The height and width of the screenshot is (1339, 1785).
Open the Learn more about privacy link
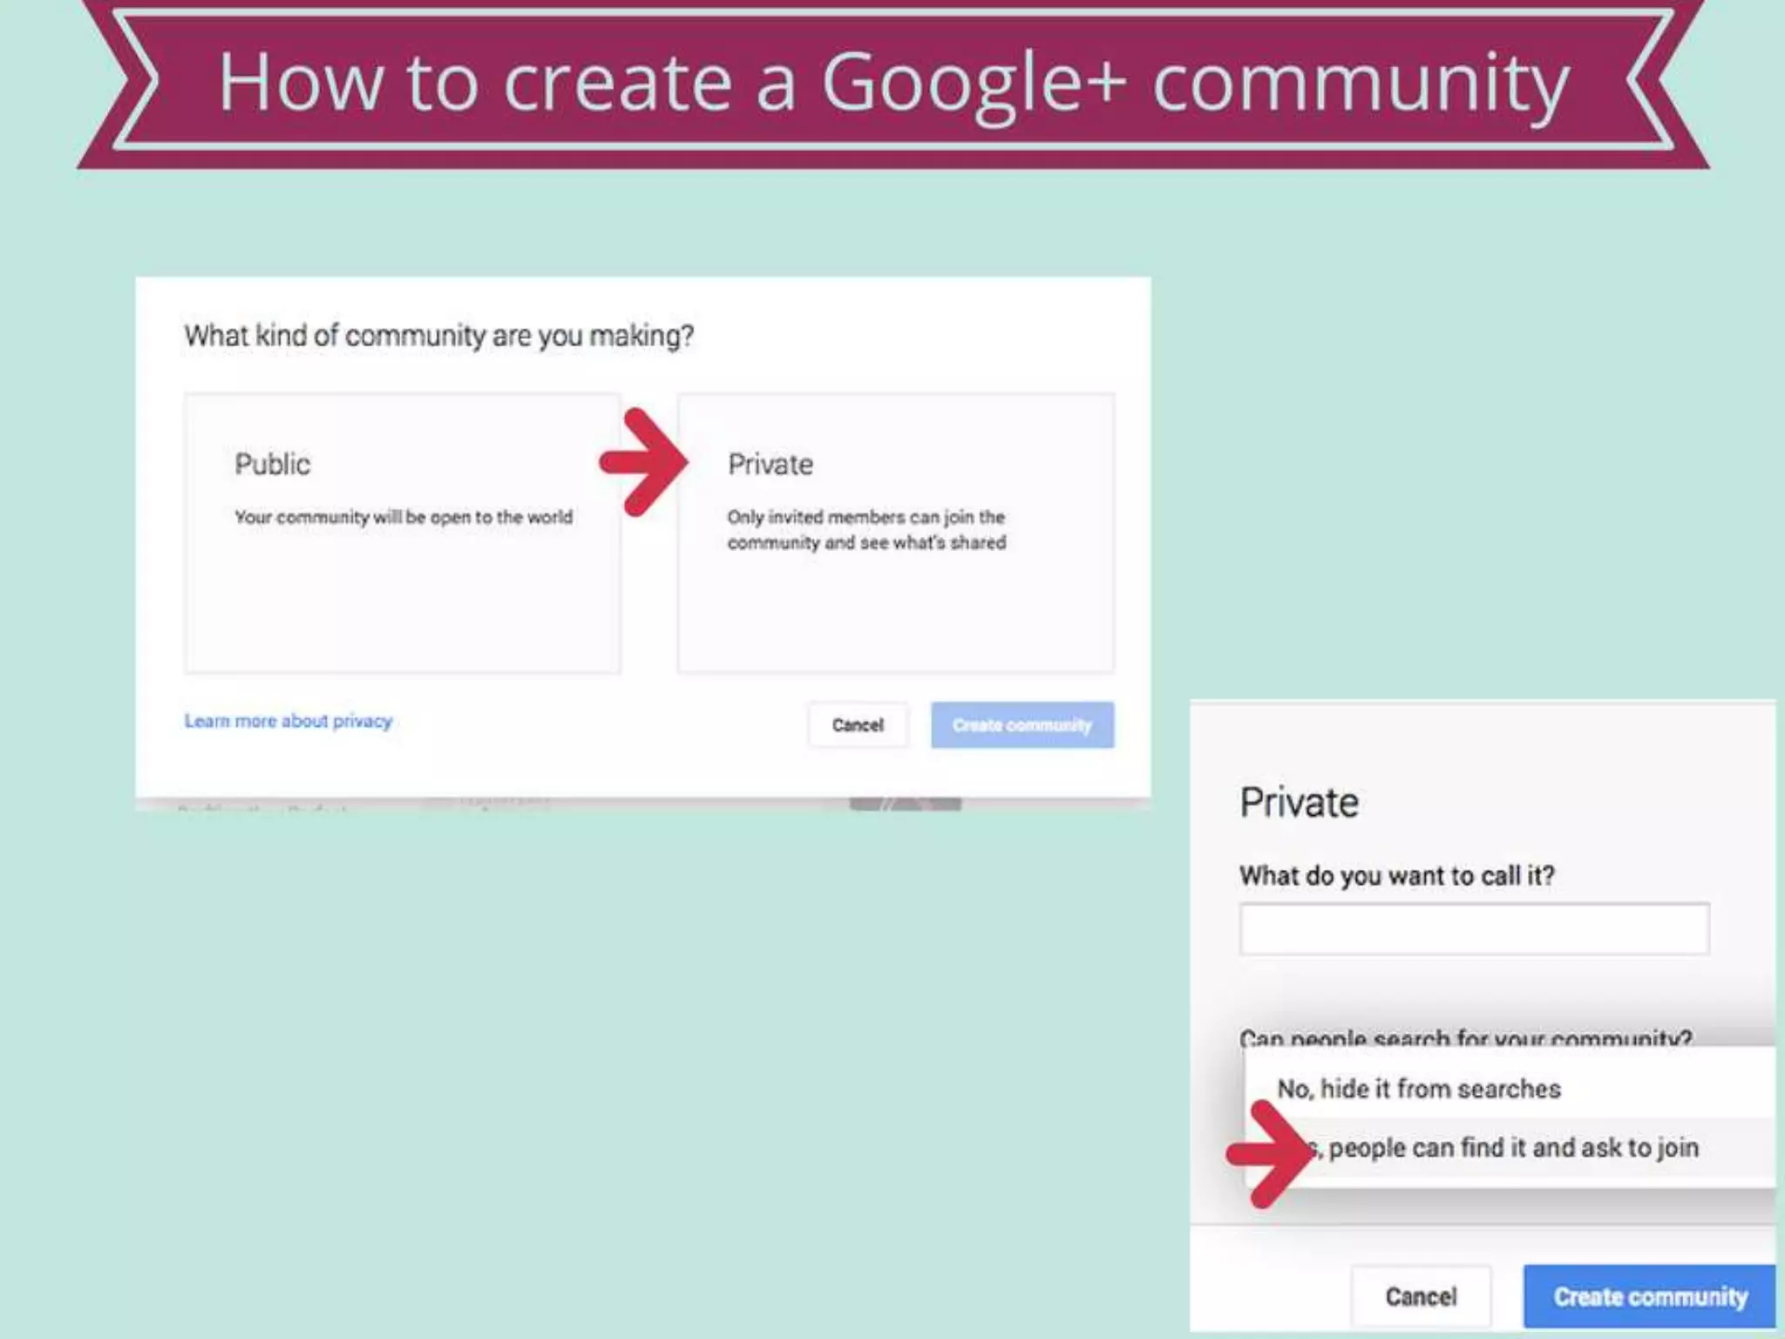click(288, 721)
